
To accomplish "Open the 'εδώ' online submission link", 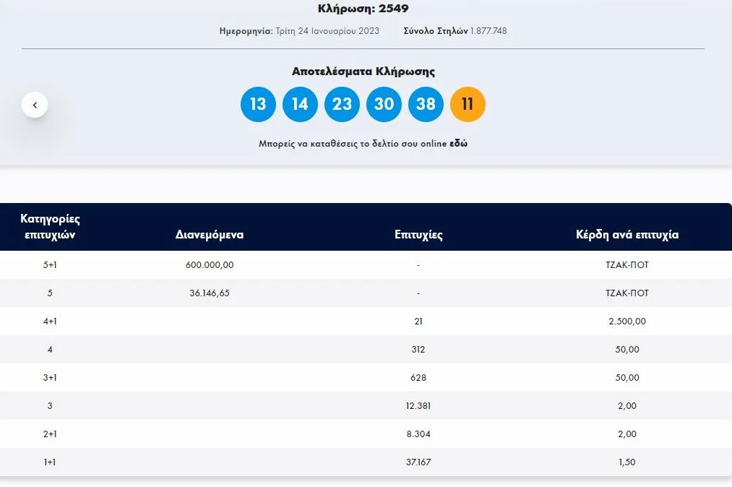I will 458,143.
